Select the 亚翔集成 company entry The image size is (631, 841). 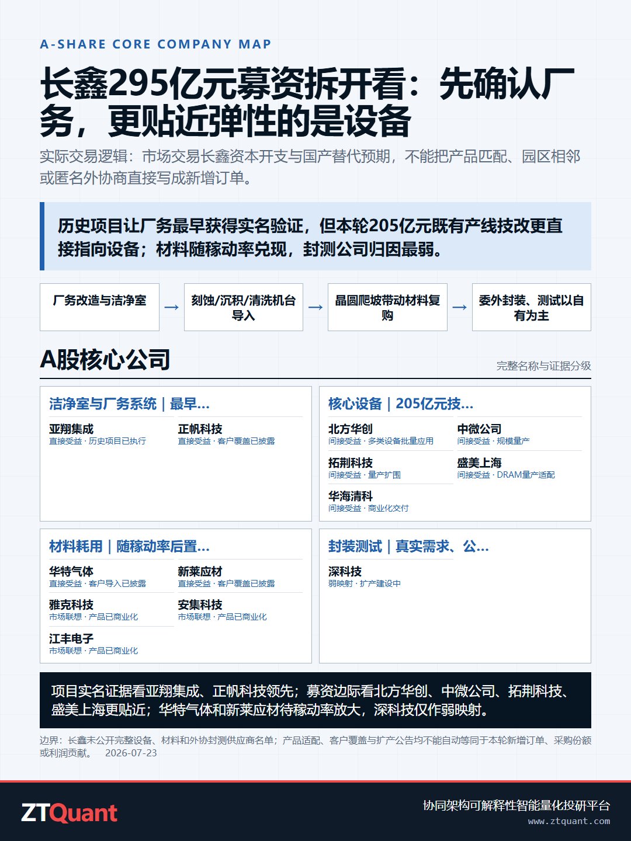click(112, 434)
